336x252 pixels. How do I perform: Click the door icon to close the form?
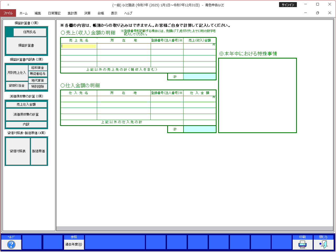[x=323, y=244]
